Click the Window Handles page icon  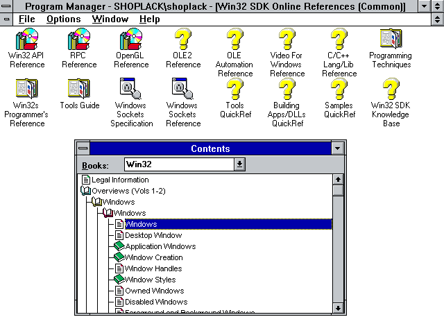(x=119, y=268)
